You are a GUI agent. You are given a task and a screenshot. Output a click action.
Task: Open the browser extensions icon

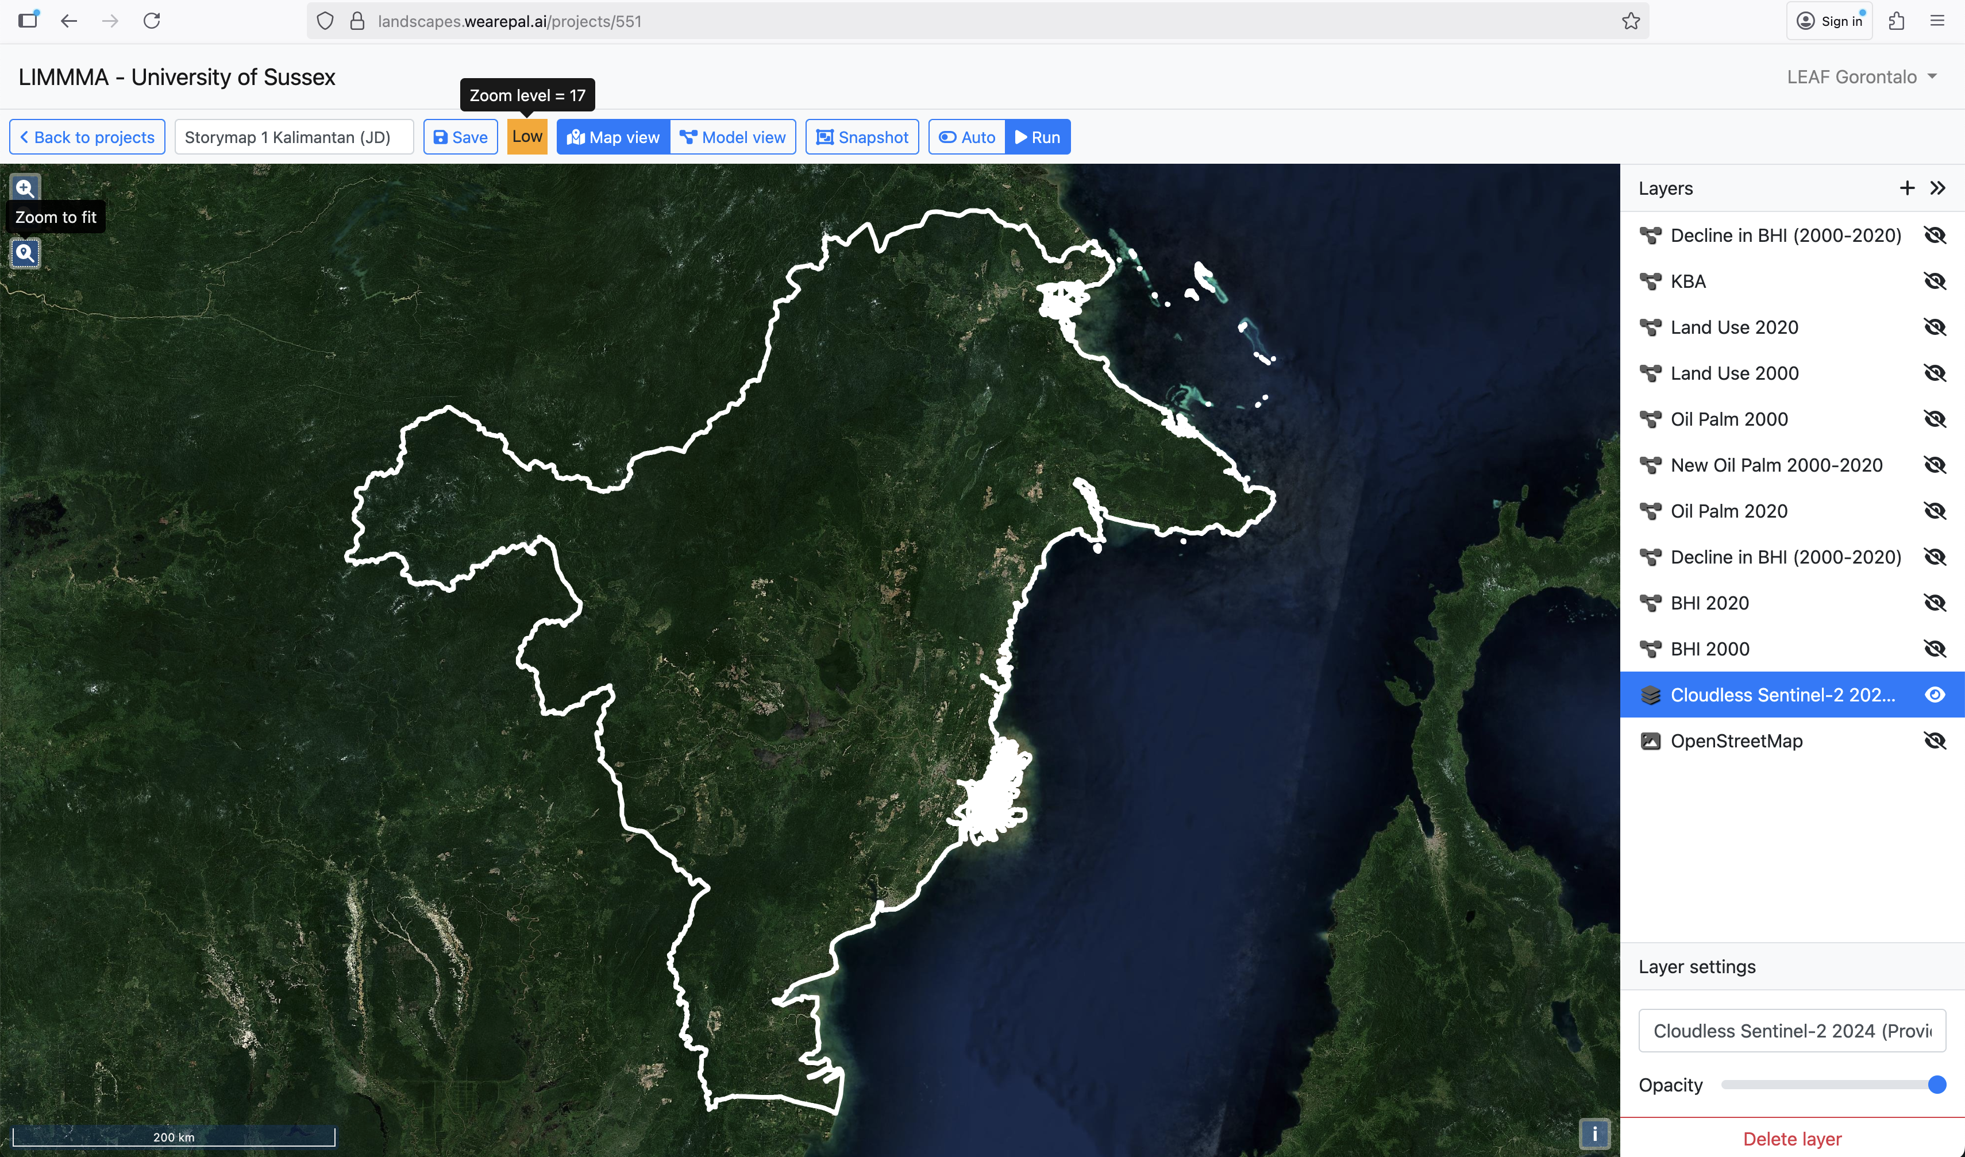point(1897,21)
